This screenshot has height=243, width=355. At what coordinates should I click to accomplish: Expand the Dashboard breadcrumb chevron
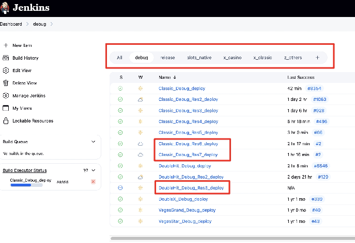click(28, 24)
